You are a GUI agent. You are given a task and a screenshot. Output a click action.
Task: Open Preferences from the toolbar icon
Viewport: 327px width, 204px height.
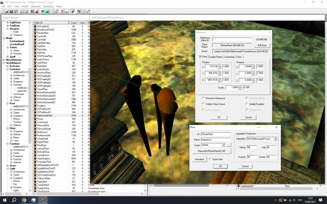point(16,11)
